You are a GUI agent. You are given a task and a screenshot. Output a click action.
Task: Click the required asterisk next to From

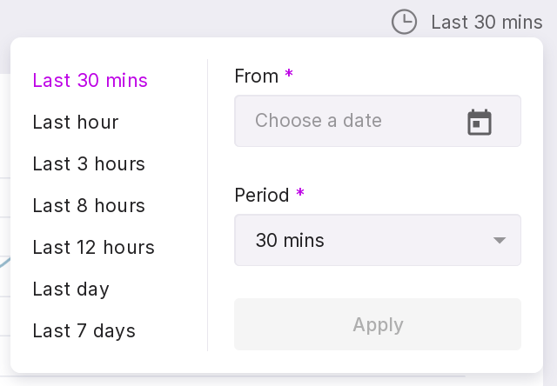point(289,75)
